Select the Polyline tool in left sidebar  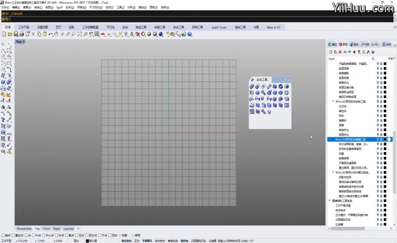[x=3, y=50]
